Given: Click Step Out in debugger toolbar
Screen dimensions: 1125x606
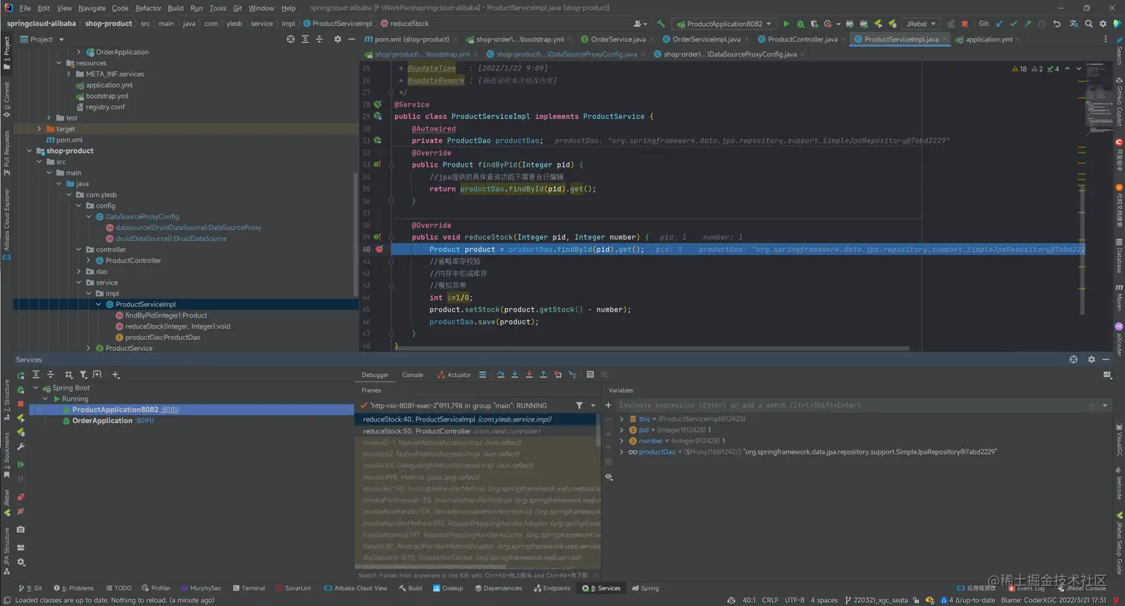Looking at the screenshot, I should [543, 375].
